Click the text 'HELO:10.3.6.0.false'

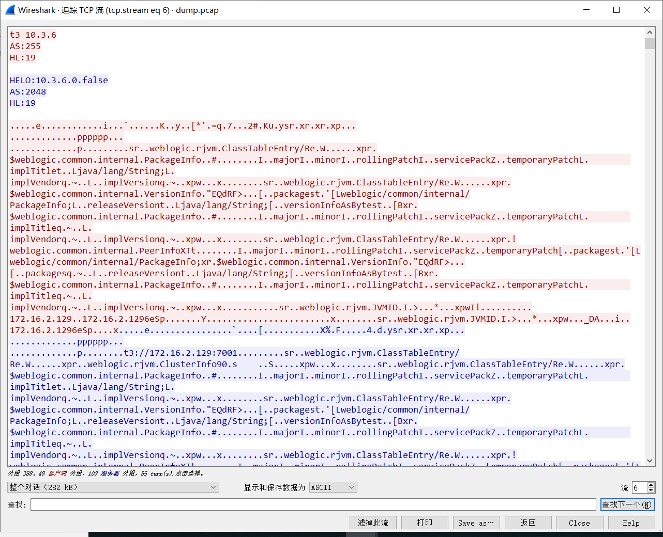(x=59, y=80)
